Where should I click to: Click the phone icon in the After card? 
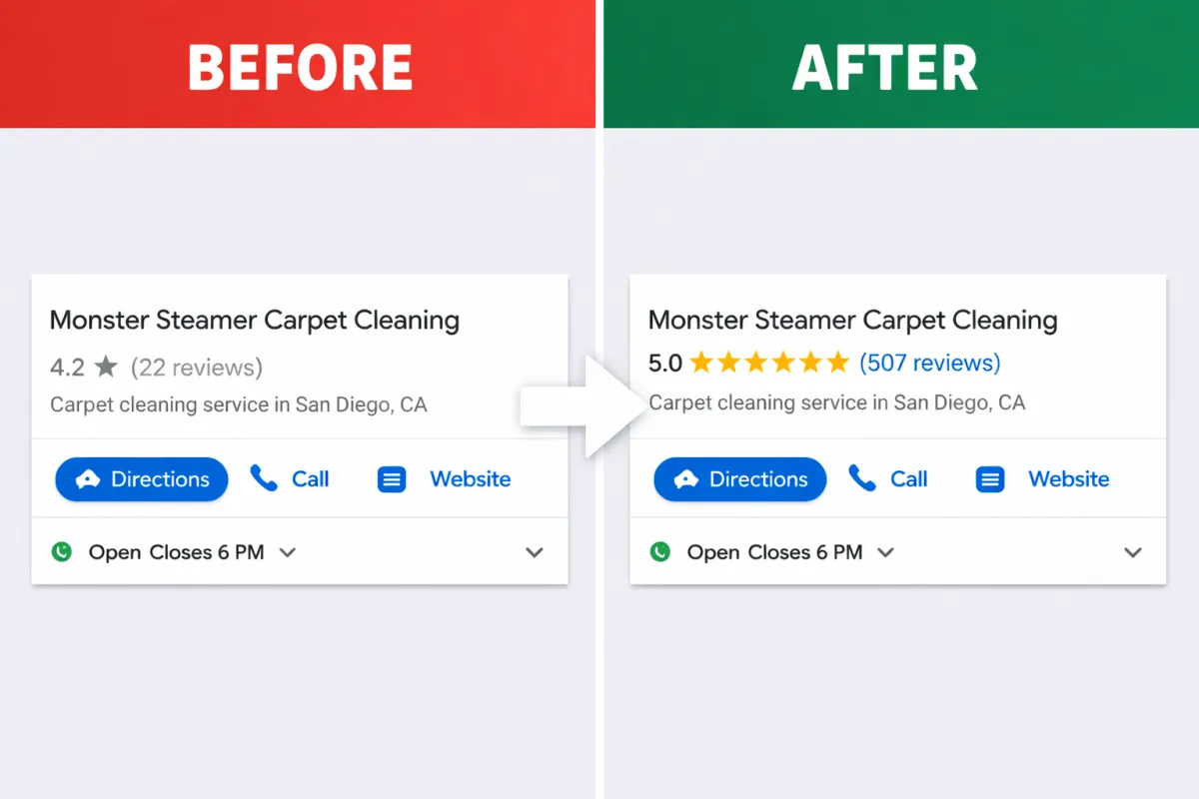(862, 478)
